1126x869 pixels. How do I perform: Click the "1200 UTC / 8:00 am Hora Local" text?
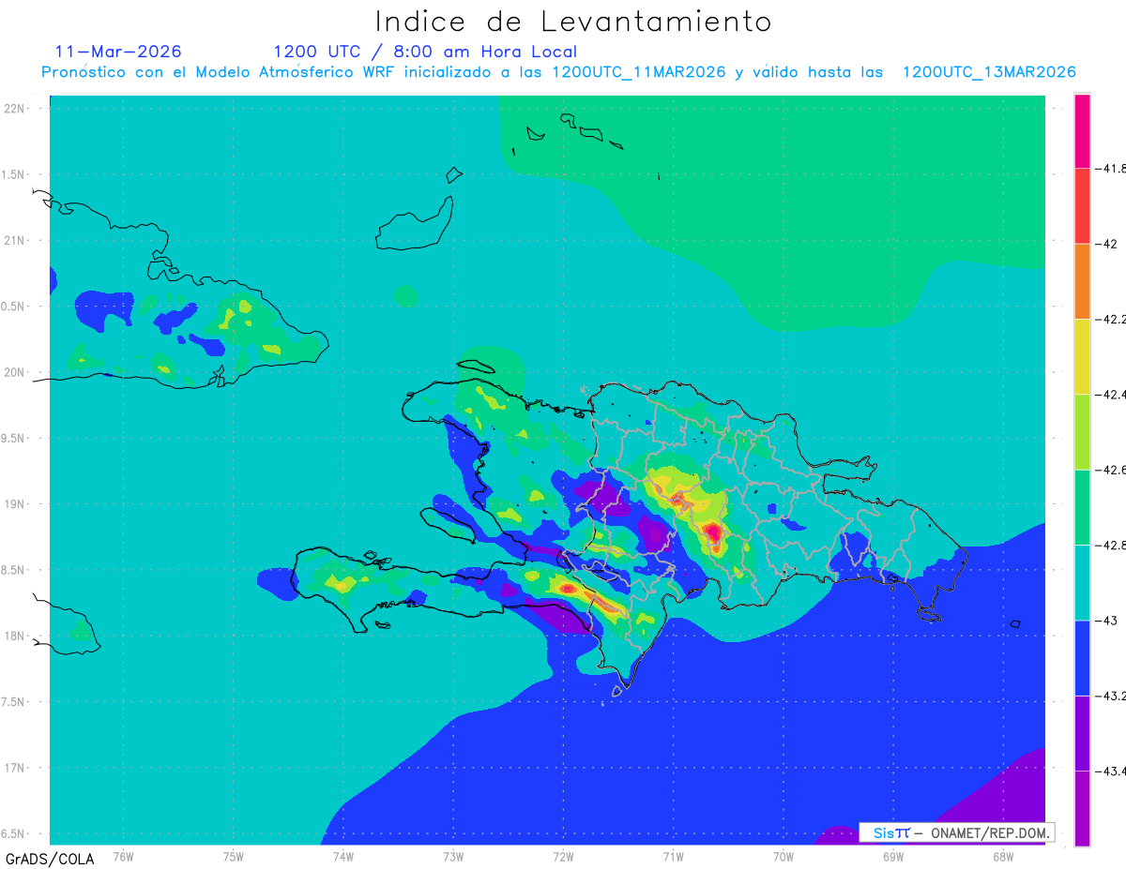pyautogui.click(x=425, y=52)
